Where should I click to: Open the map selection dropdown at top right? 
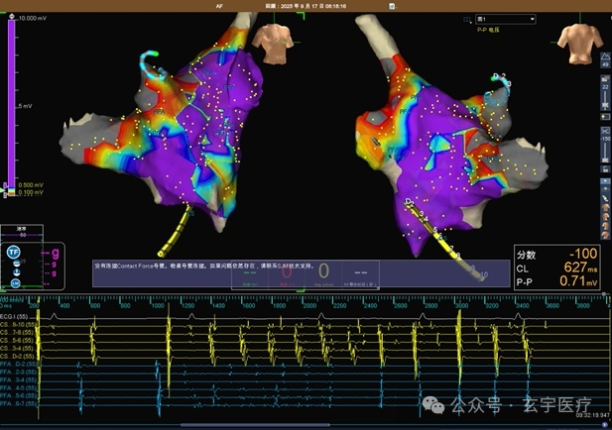click(x=505, y=19)
